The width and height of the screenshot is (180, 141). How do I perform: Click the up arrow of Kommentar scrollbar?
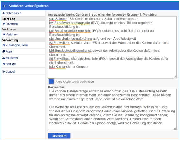pyautogui.click(x=175, y=91)
